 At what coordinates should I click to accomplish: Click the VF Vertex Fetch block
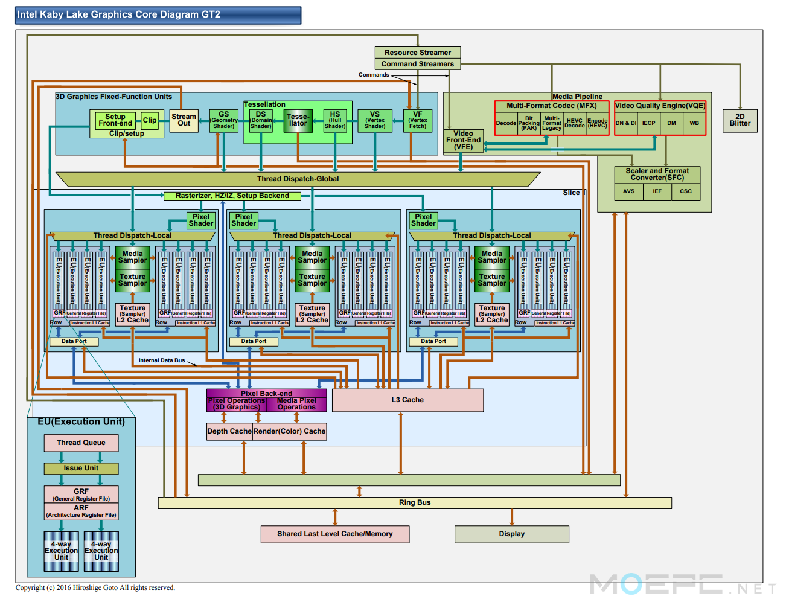click(418, 120)
